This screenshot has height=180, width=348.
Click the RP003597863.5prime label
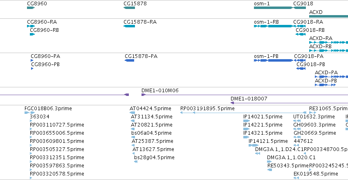pyautogui.click(x=57, y=166)
